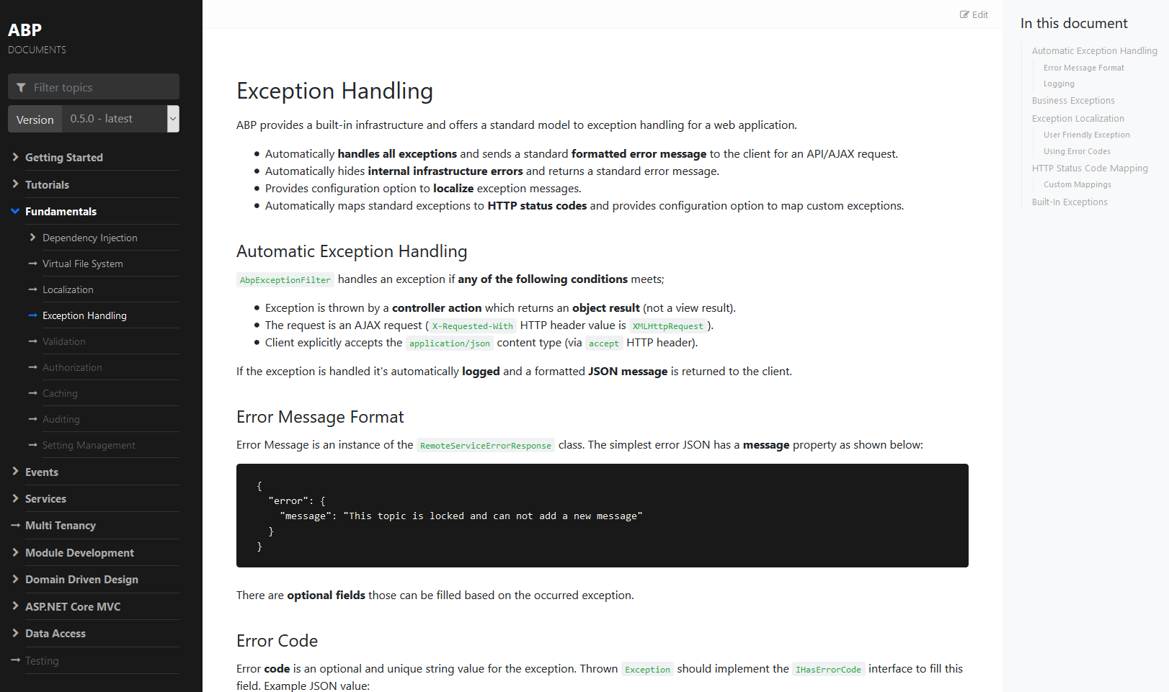This screenshot has height=692, width=1169.
Task: Click the ABP logo in sidebar
Action: (25, 30)
